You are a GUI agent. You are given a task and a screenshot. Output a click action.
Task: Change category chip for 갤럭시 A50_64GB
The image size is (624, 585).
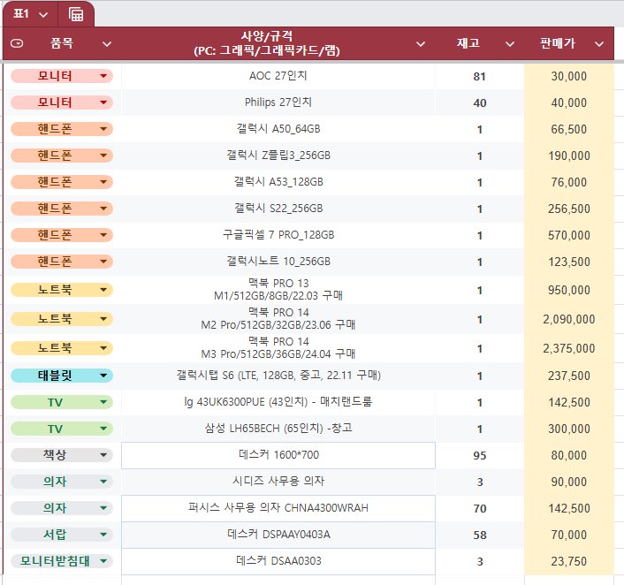pos(62,129)
